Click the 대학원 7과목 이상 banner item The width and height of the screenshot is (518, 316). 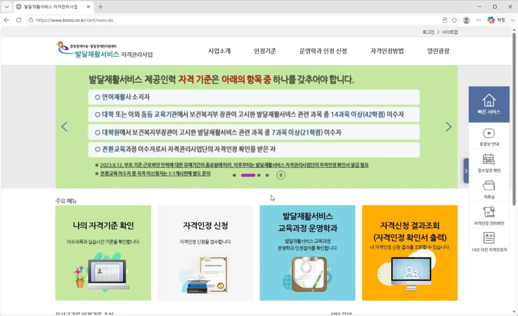[x=254, y=132]
